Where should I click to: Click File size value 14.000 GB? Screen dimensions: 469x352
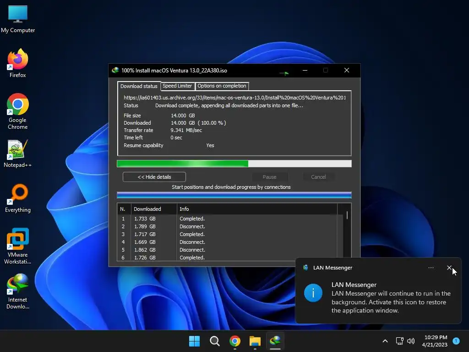click(x=183, y=115)
